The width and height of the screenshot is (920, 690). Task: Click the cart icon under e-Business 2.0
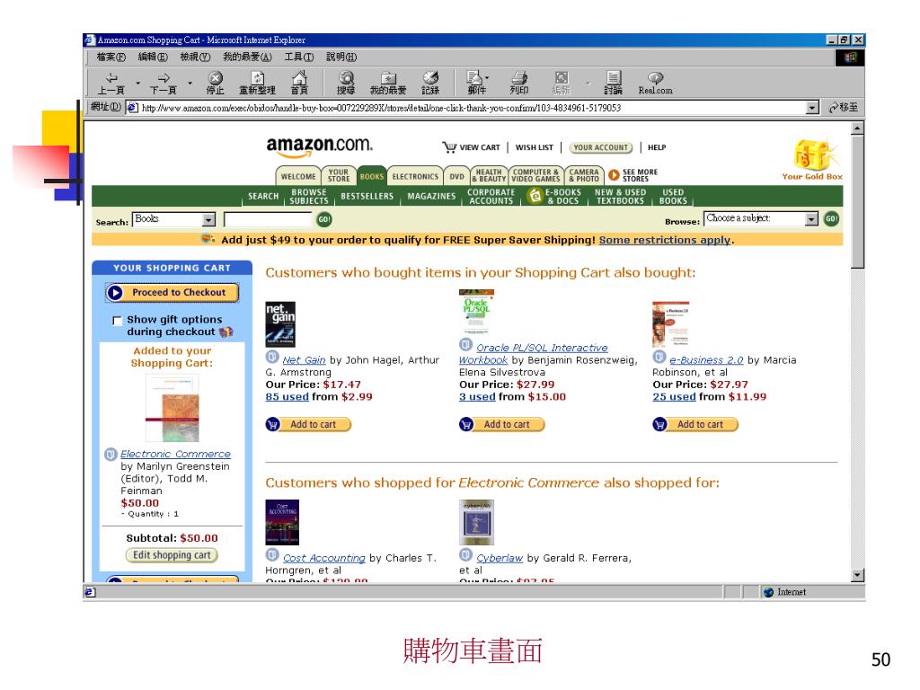click(660, 424)
